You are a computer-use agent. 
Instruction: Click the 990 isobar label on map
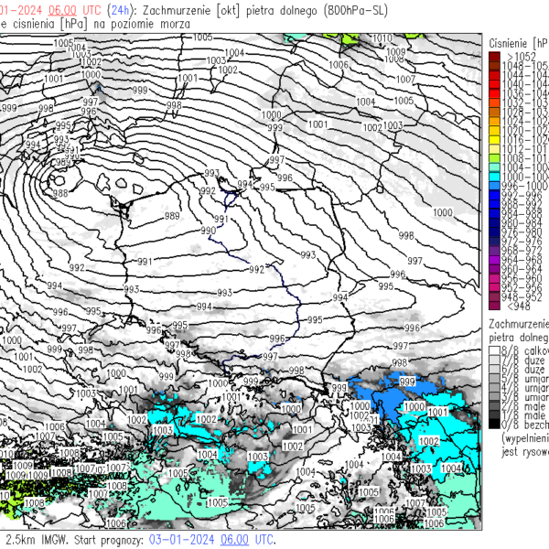(x=207, y=231)
